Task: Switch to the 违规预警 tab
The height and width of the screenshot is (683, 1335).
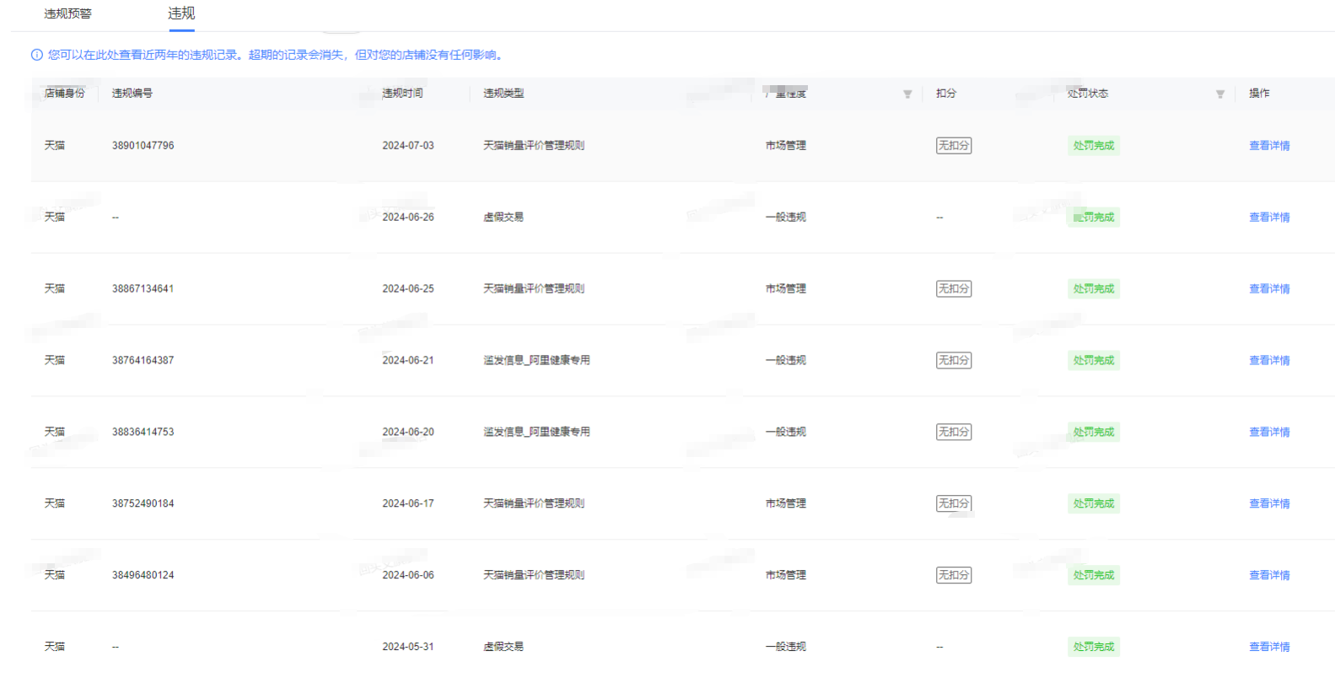Action: point(67,13)
